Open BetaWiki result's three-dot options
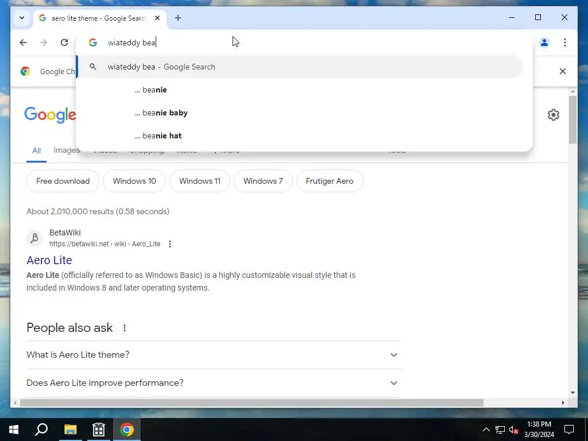Screen dimensions: 588x441 pos(170,244)
